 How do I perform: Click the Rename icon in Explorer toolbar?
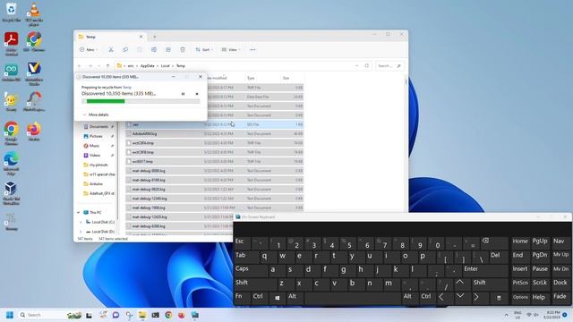point(154,50)
